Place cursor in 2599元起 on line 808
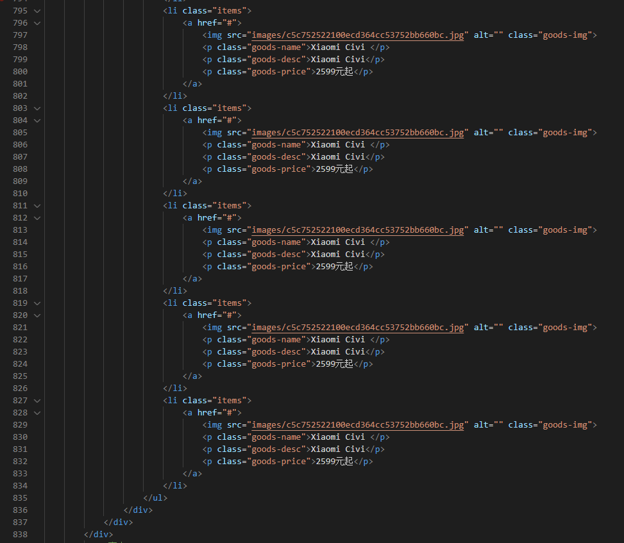The image size is (624, 543). (334, 169)
